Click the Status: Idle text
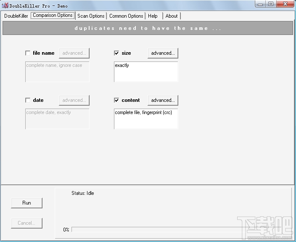The width and height of the screenshot is (296, 242). (83, 193)
